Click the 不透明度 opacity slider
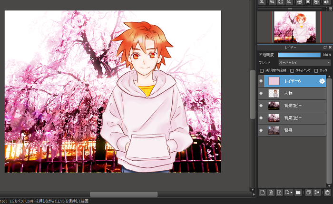Screen dimensions: 333x204 click(x=299, y=55)
